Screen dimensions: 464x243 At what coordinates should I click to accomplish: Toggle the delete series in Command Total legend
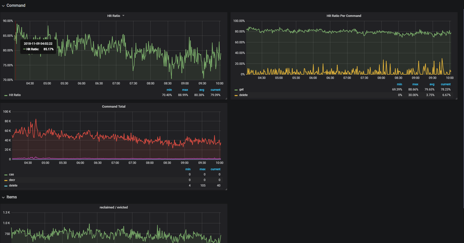[x=13, y=186]
